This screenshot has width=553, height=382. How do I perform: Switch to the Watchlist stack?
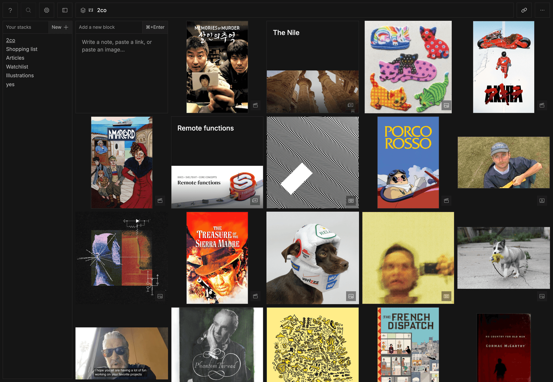tap(17, 67)
